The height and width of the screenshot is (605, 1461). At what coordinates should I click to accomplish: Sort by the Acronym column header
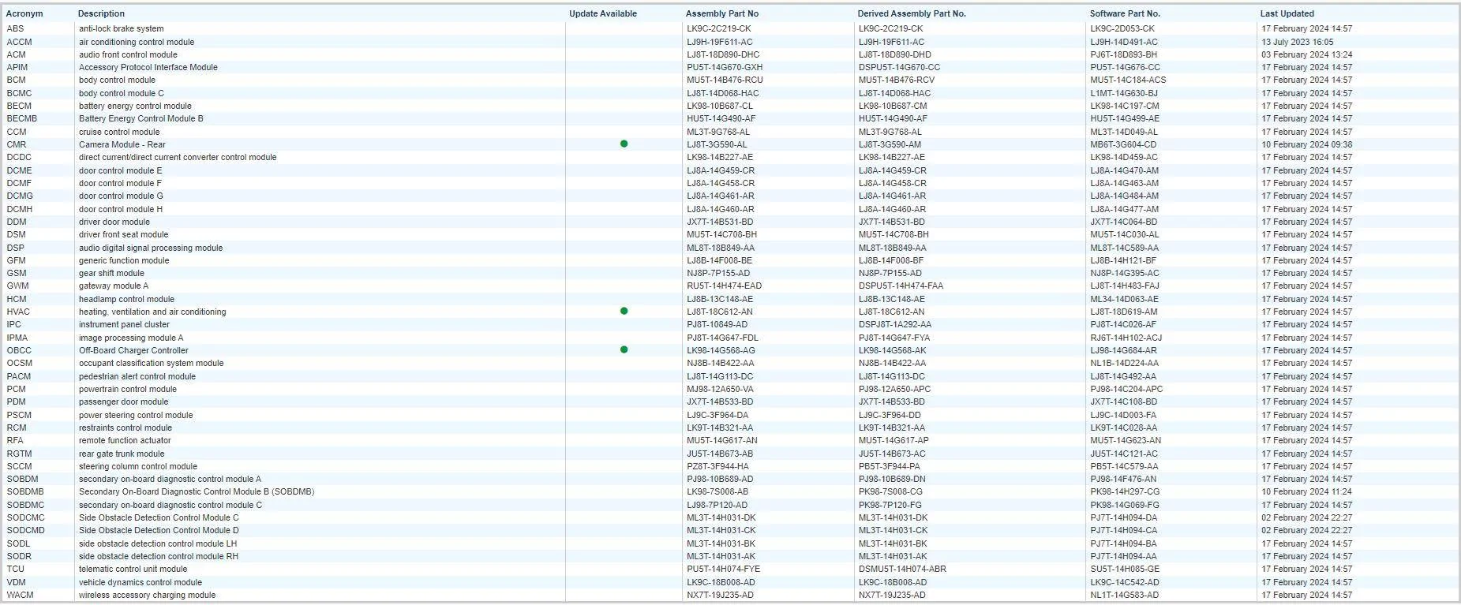click(x=24, y=13)
